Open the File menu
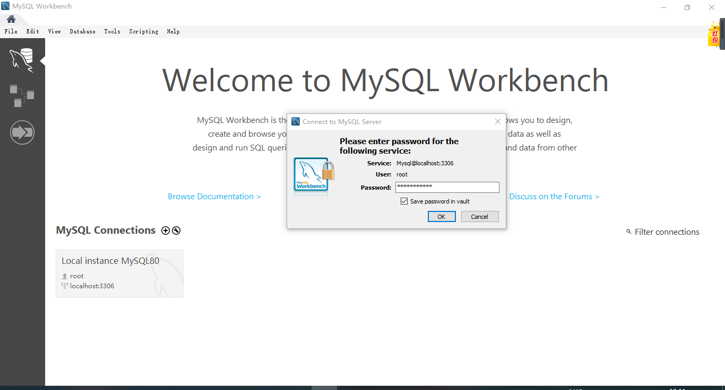The image size is (725, 390). click(11, 31)
